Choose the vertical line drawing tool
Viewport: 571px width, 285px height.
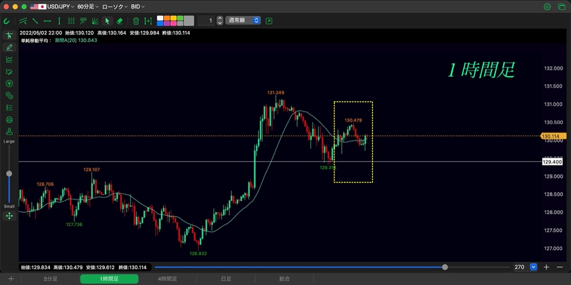tap(59, 21)
